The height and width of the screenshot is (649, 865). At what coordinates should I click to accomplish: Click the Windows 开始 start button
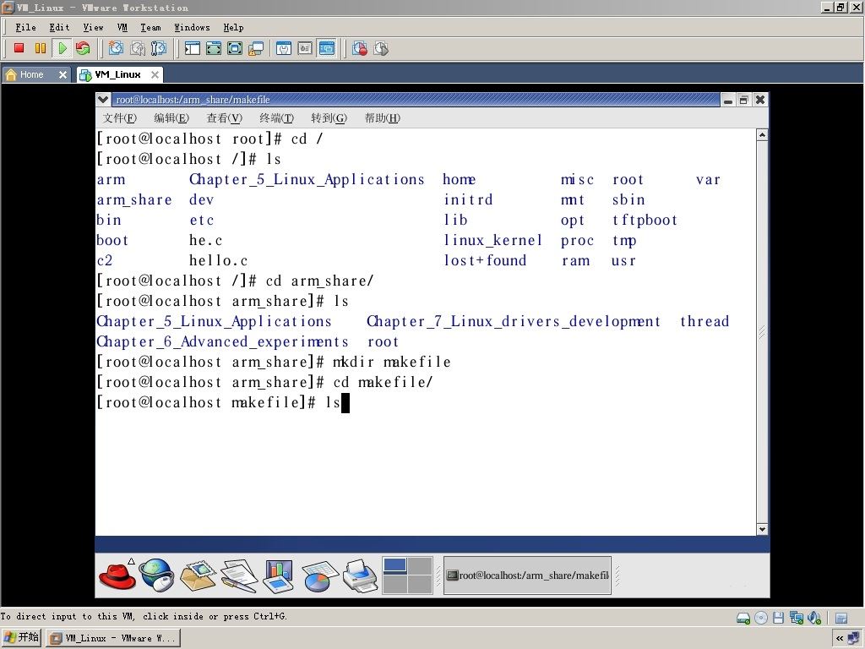[x=21, y=637]
